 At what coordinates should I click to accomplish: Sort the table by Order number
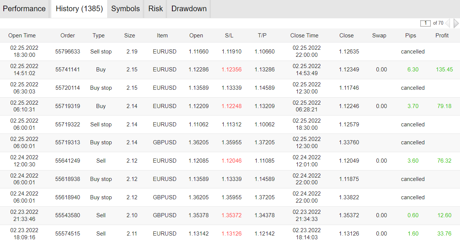pyautogui.click(x=67, y=35)
